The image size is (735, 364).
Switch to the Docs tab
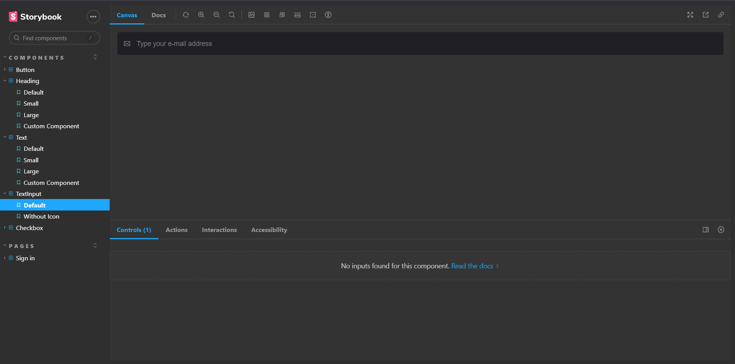pos(158,15)
